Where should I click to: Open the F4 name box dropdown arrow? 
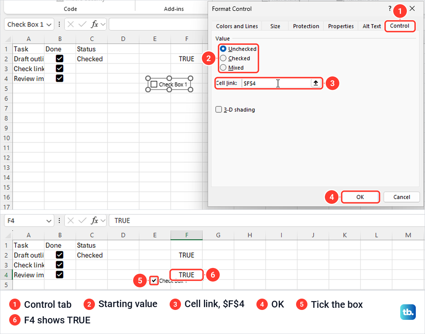(49, 220)
